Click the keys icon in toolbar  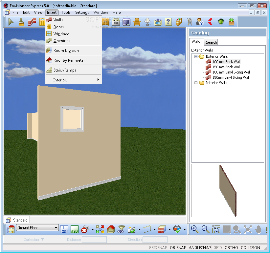(x=190, y=22)
